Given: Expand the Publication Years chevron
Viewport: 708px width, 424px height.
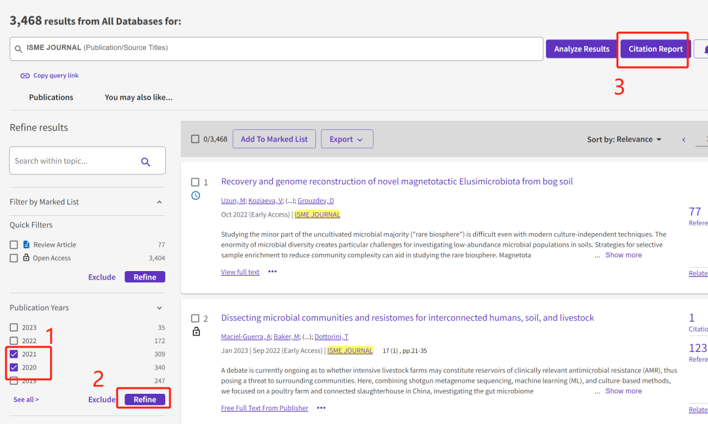Looking at the screenshot, I should coord(159,308).
